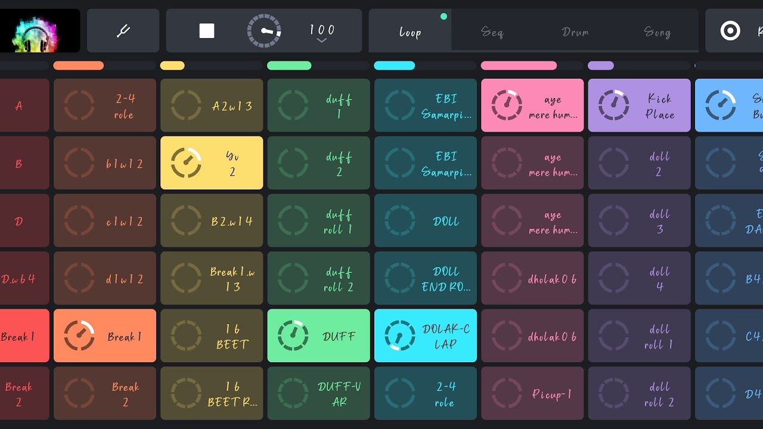Play the DUFF-VAR loop pad

[318, 393]
